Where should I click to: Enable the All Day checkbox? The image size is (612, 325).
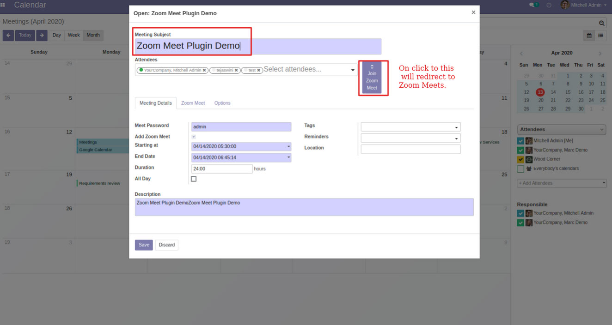pyautogui.click(x=194, y=179)
